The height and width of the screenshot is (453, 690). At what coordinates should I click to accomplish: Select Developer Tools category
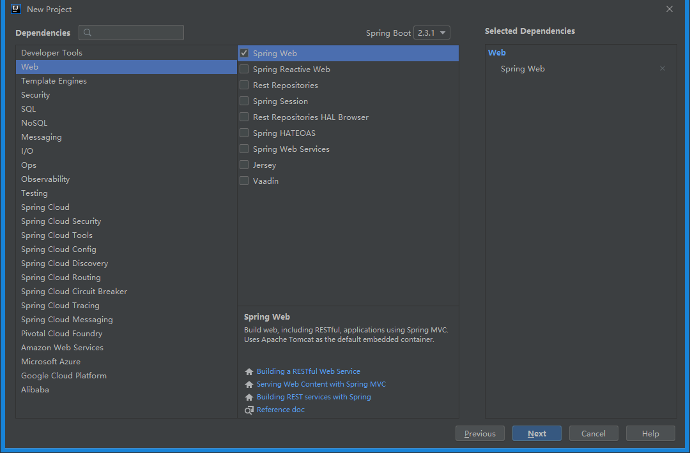(126, 53)
